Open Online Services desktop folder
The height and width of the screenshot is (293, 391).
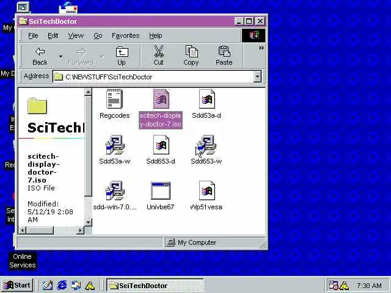22,261
